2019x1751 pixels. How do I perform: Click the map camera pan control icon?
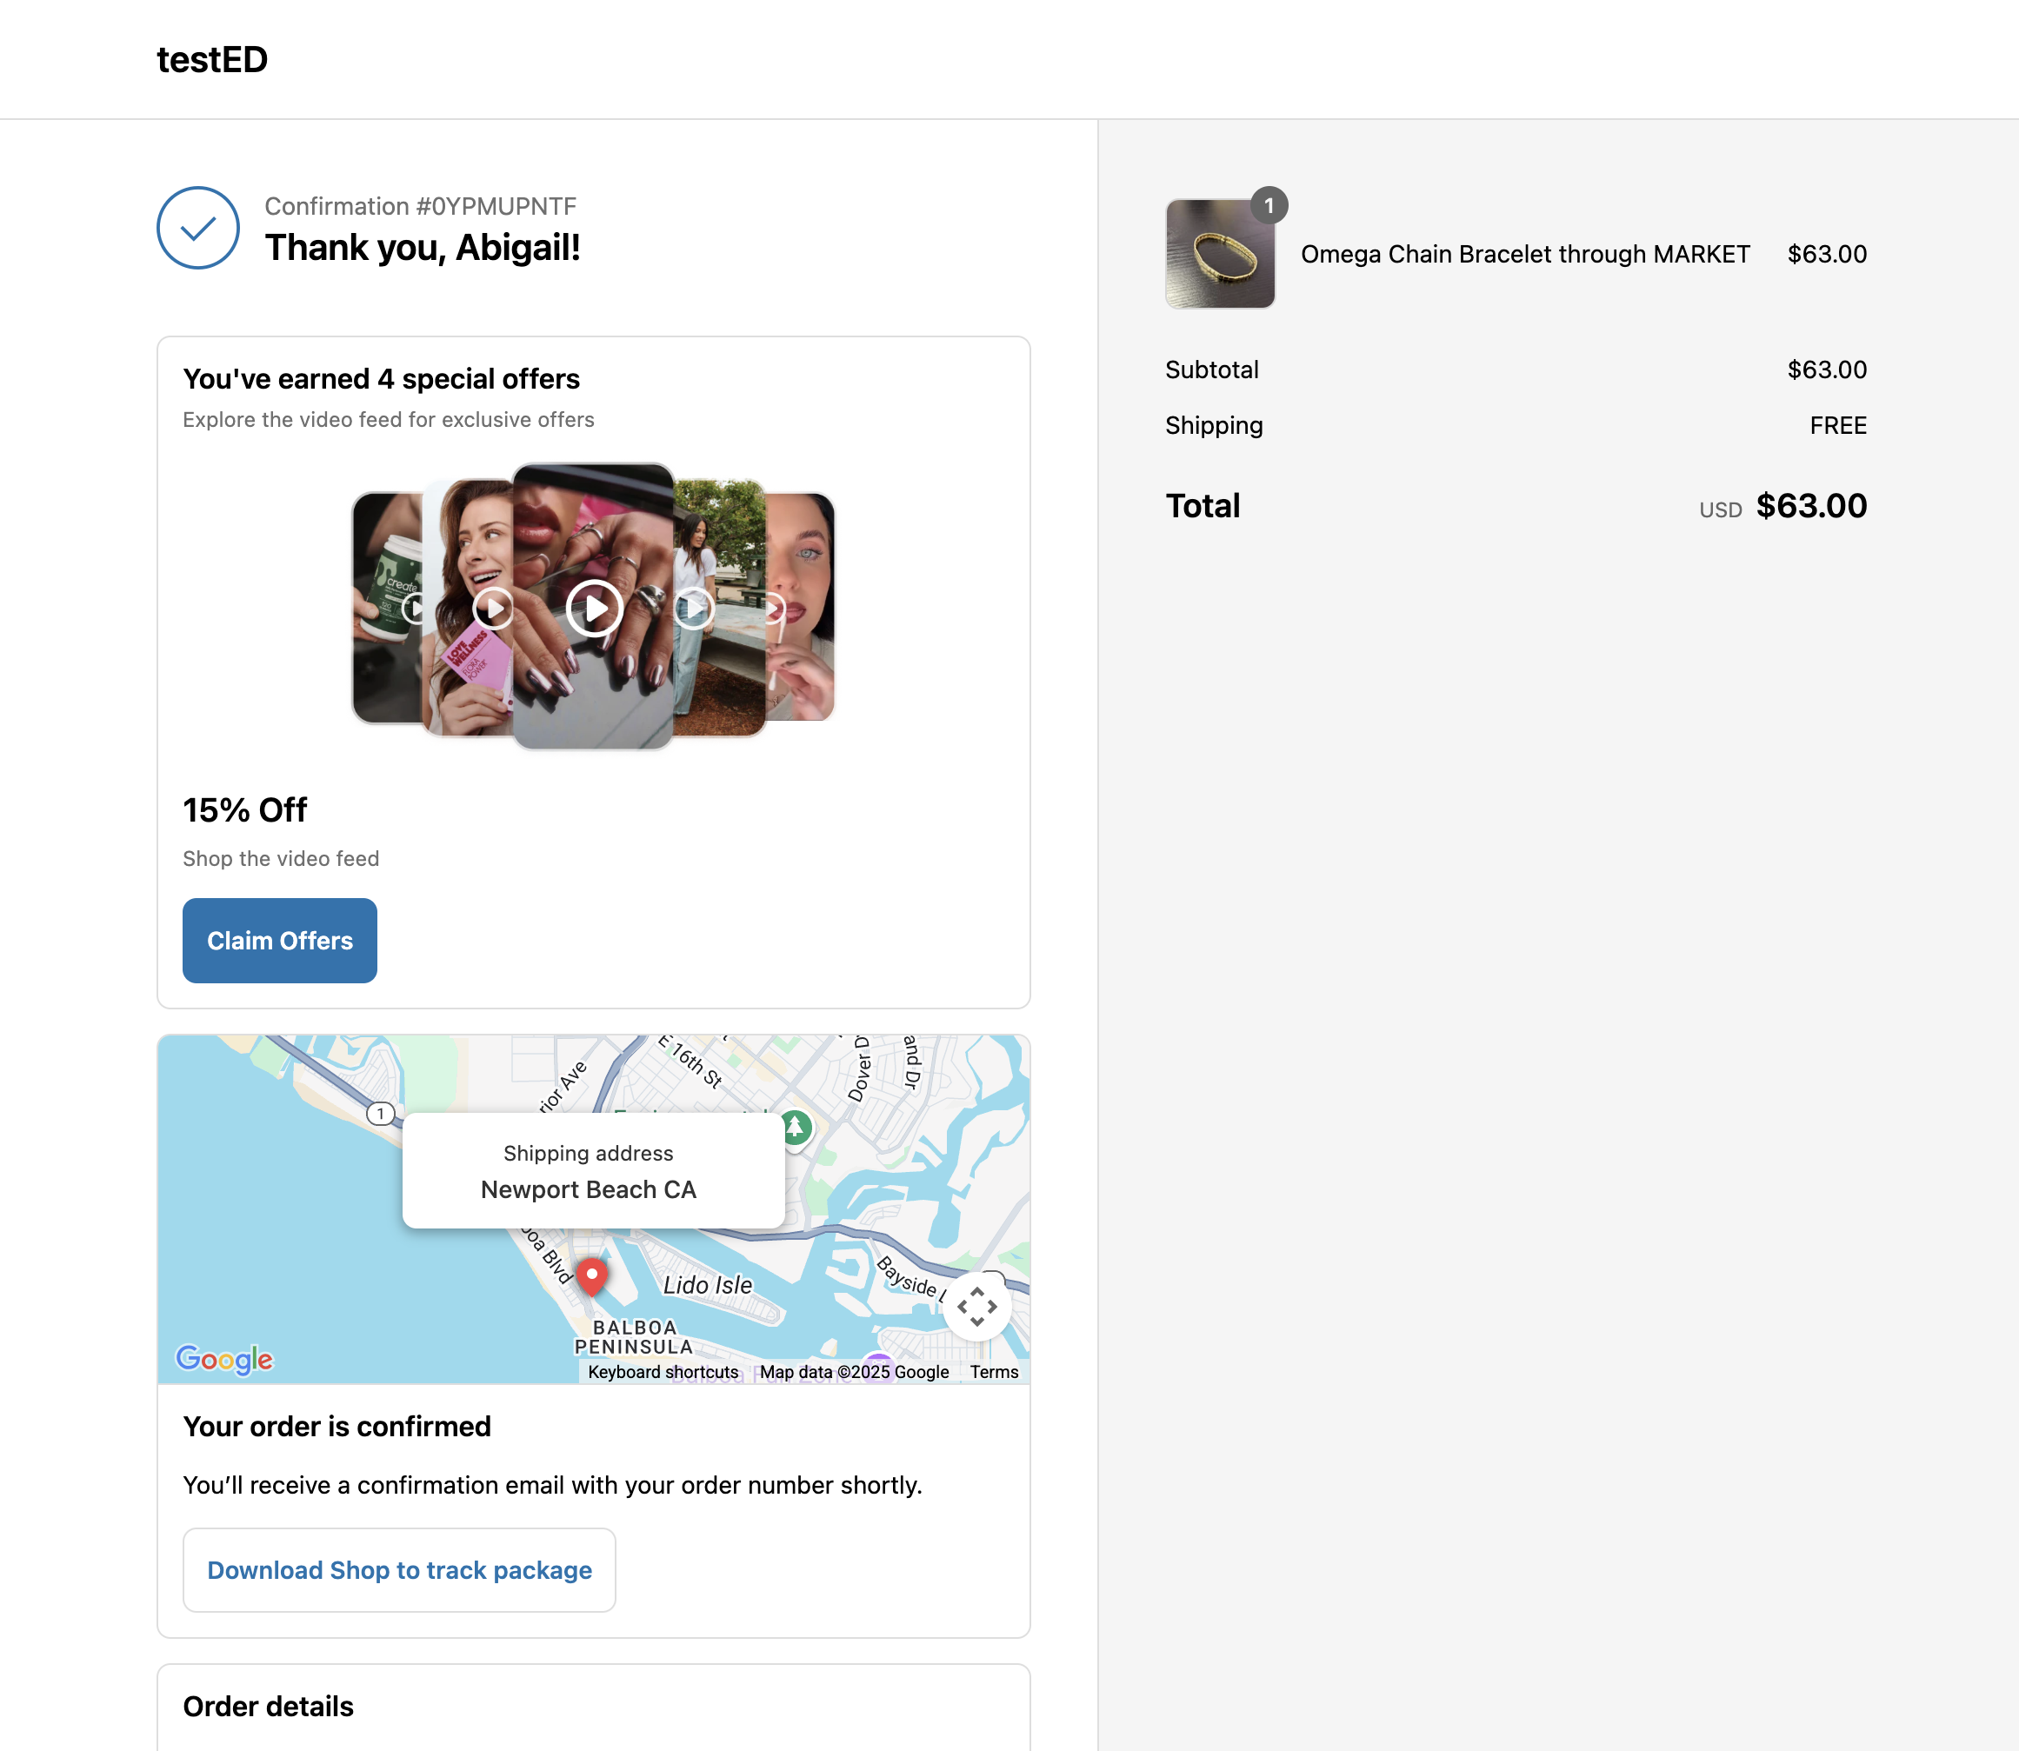(x=976, y=1307)
